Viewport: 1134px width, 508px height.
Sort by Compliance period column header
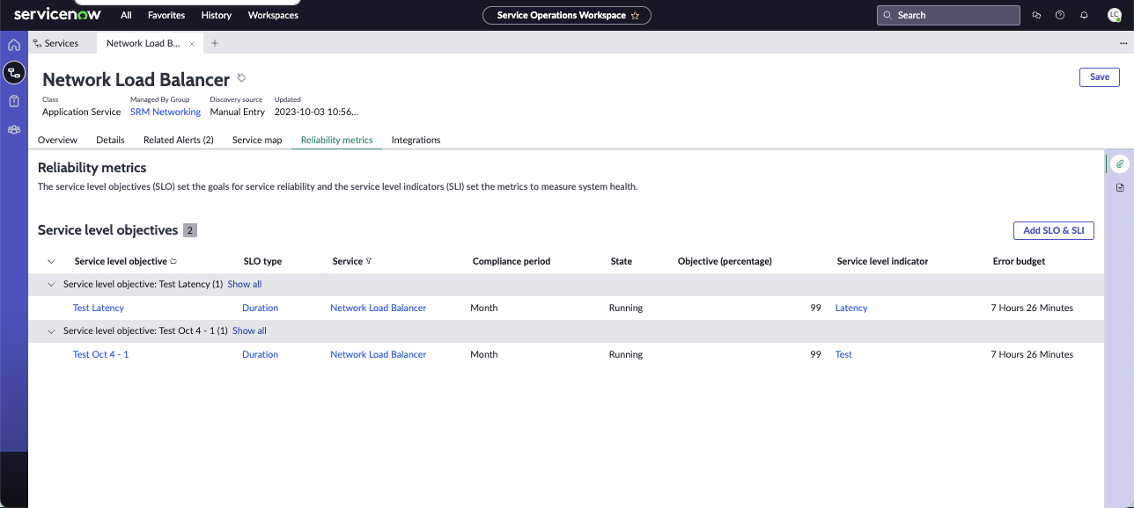coord(512,261)
